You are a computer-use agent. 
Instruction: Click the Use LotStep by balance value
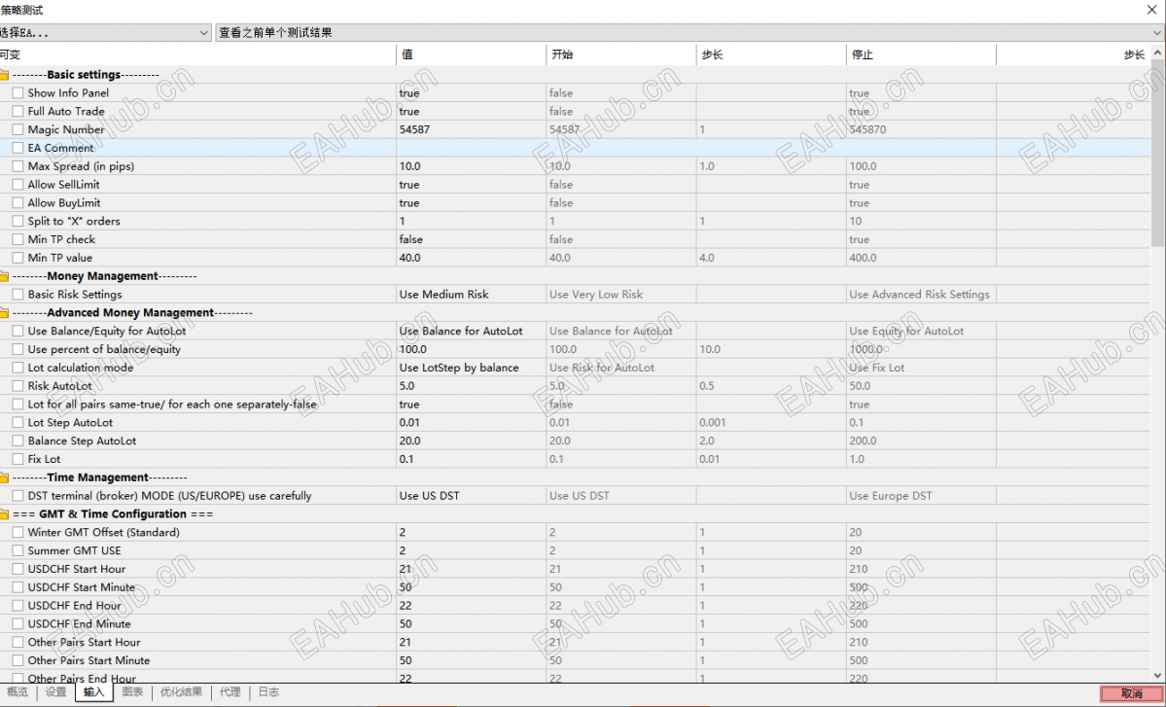point(459,368)
